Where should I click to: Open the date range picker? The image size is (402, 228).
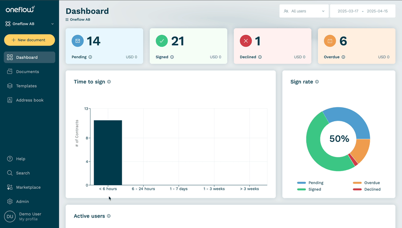(x=362, y=11)
